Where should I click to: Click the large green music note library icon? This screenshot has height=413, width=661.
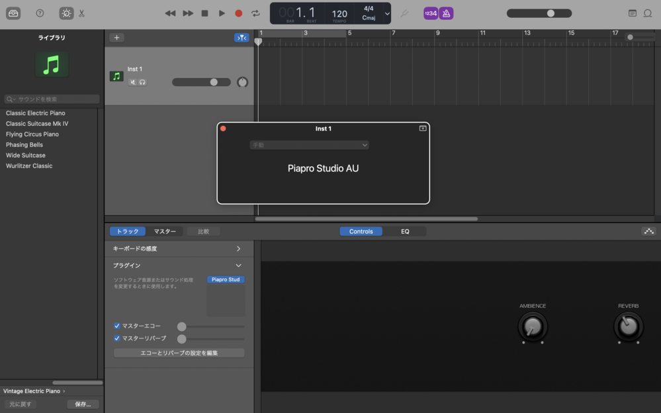[52, 65]
